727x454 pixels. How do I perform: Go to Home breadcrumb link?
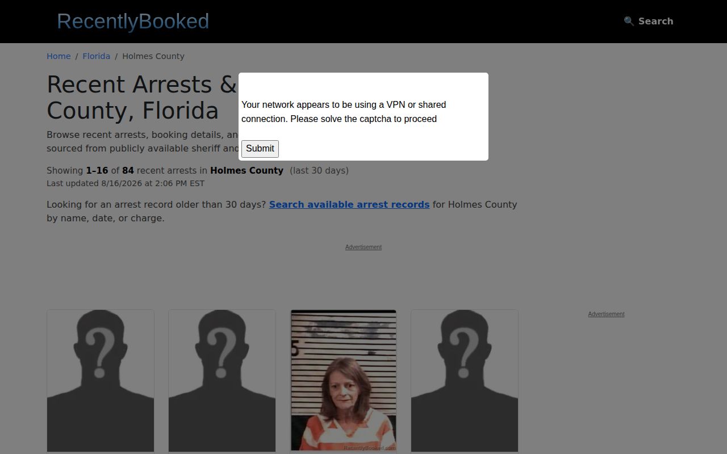coord(59,56)
